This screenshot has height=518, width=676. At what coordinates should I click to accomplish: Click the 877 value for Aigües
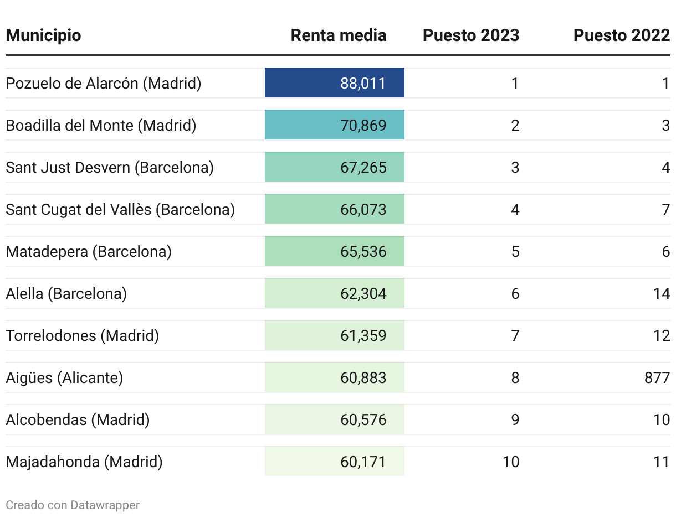[x=657, y=377]
